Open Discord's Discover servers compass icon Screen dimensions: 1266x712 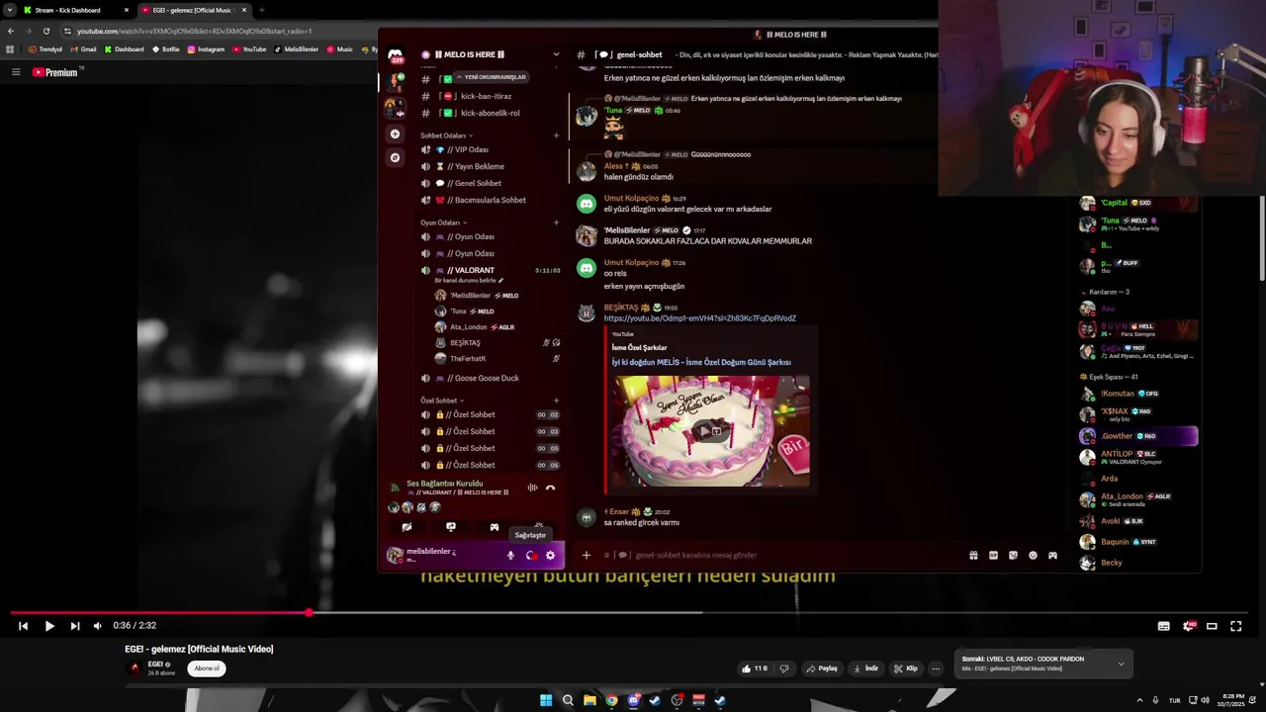tap(396, 157)
